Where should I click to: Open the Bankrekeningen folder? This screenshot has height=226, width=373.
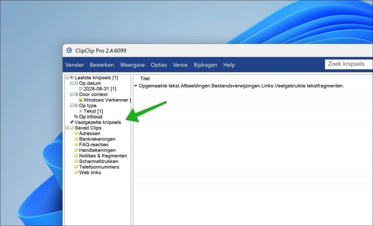(97, 139)
